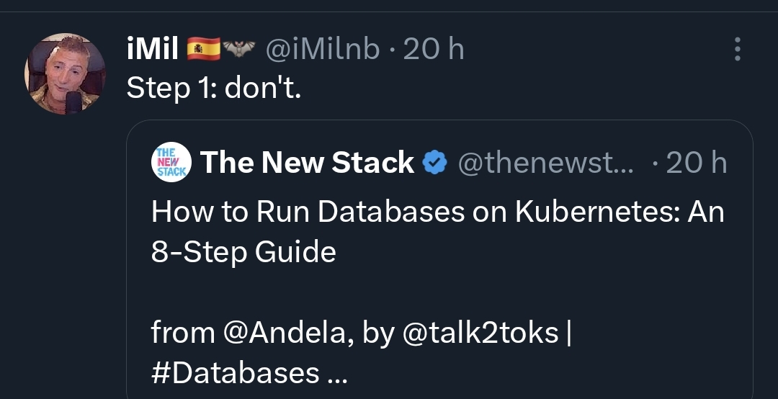Open the @talk2toks mention
The height and width of the screenshot is (399, 778).
click(x=480, y=332)
